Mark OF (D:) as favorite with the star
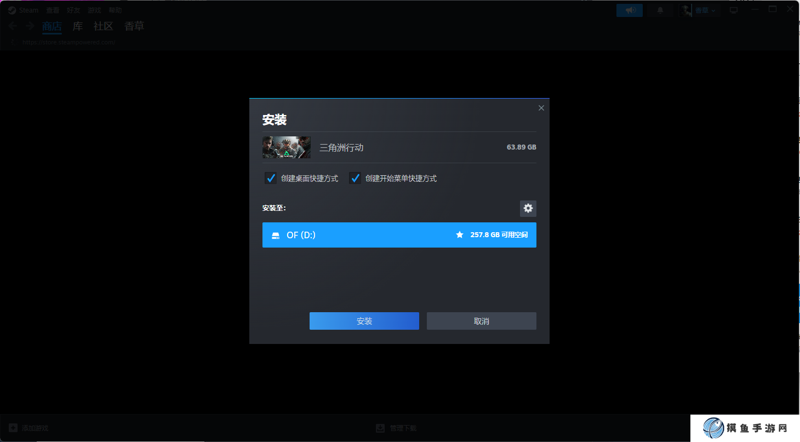Viewport: 800px width, 442px height. click(x=460, y=234)
